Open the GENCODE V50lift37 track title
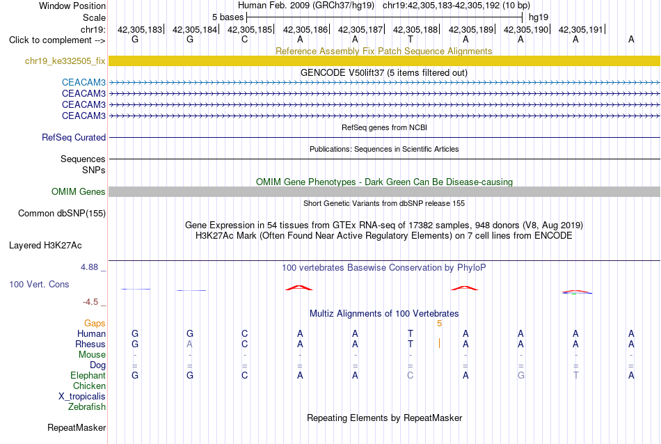The width and height of the screenshot is (661, 444). 383,72
